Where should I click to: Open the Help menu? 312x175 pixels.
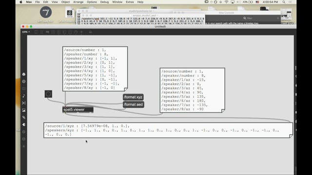(x=140, y=2)
